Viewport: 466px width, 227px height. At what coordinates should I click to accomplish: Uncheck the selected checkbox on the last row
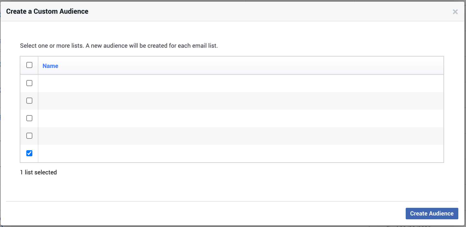pos(29,153)
